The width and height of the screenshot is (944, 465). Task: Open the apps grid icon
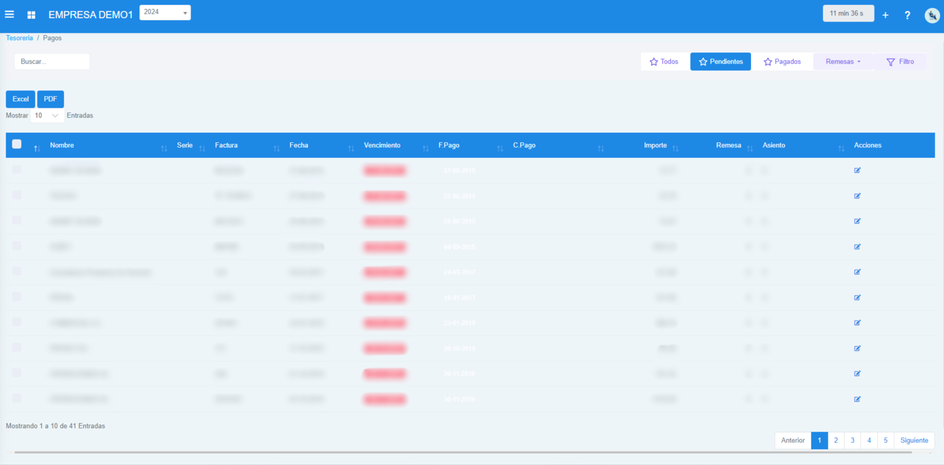click(x=31, y=15)
